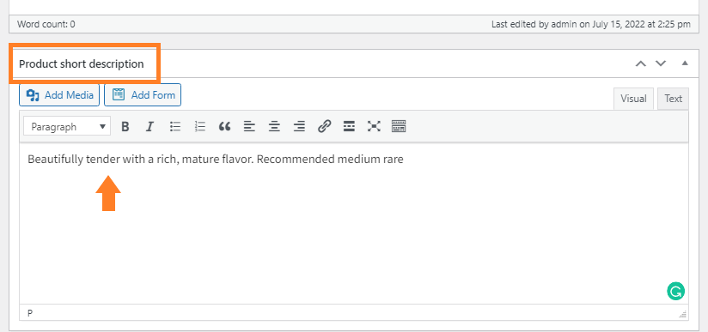Center align the text
The image size is (708, 332).
[x=274, y=127]
